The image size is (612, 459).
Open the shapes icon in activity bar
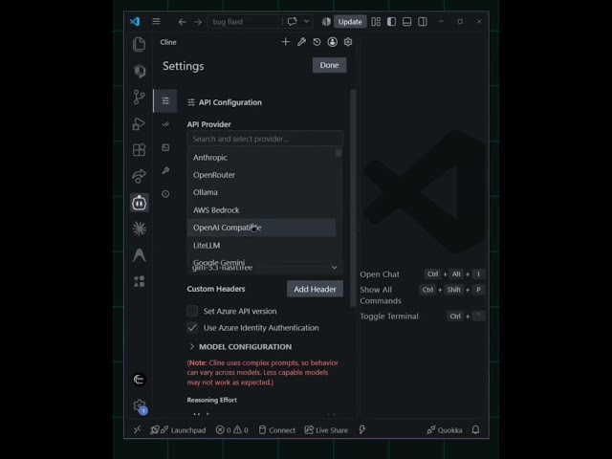click(x=139, y=281)
